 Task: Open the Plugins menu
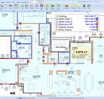click(18, 2)
